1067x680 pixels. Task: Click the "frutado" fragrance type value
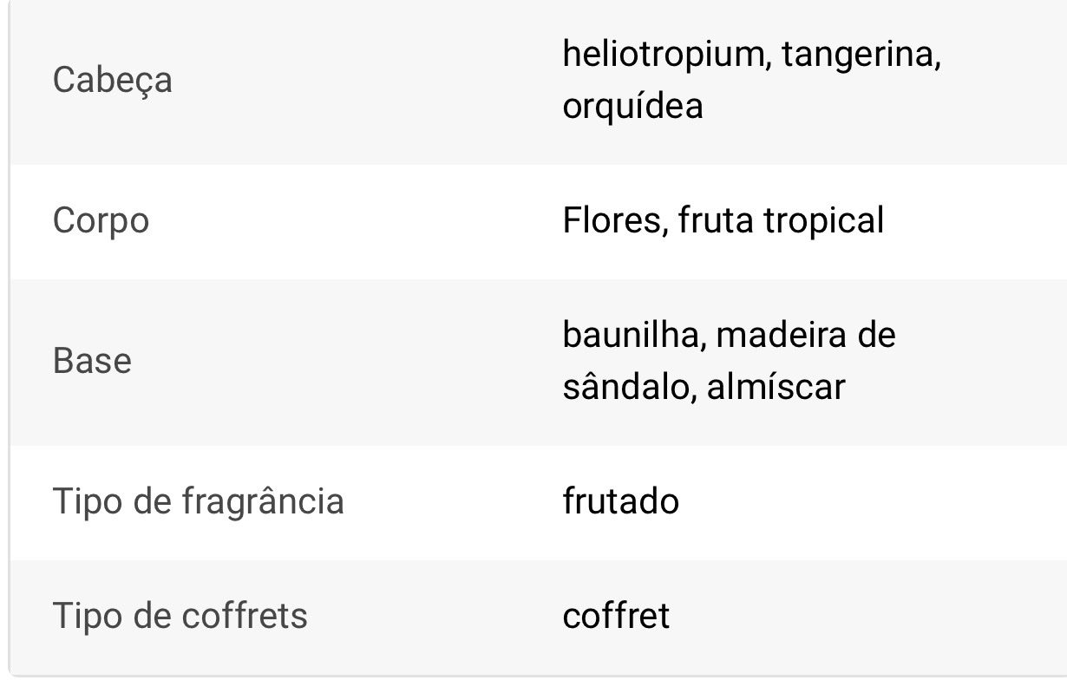coord(620,501)
